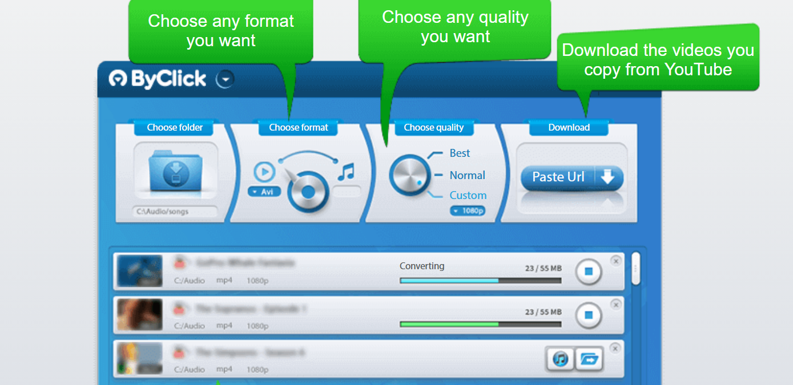The image size is (793, 385).
Task: Stop the second download in list
Action: click(x=589, y=315)
